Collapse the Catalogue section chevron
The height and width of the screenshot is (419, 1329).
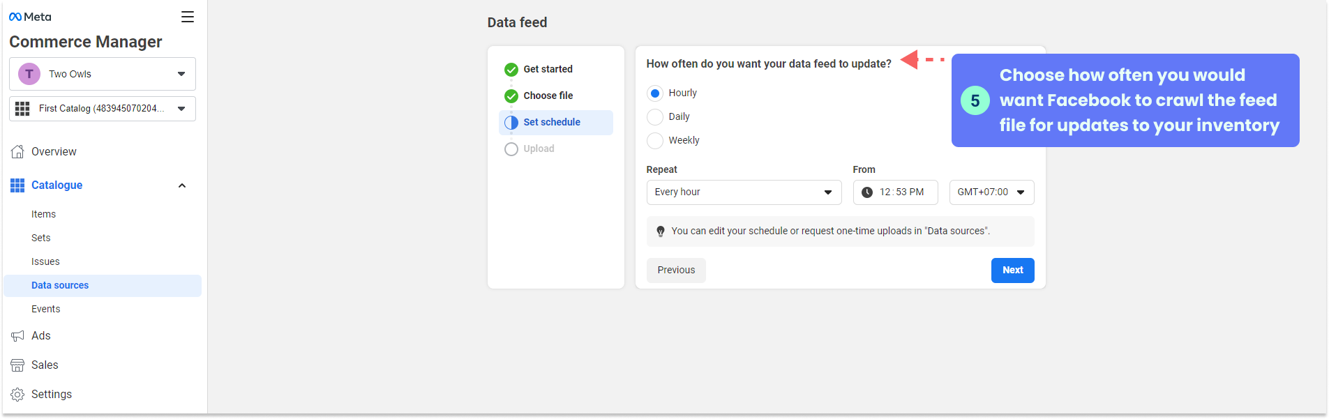pyautogui.click(x=182, y=185)
